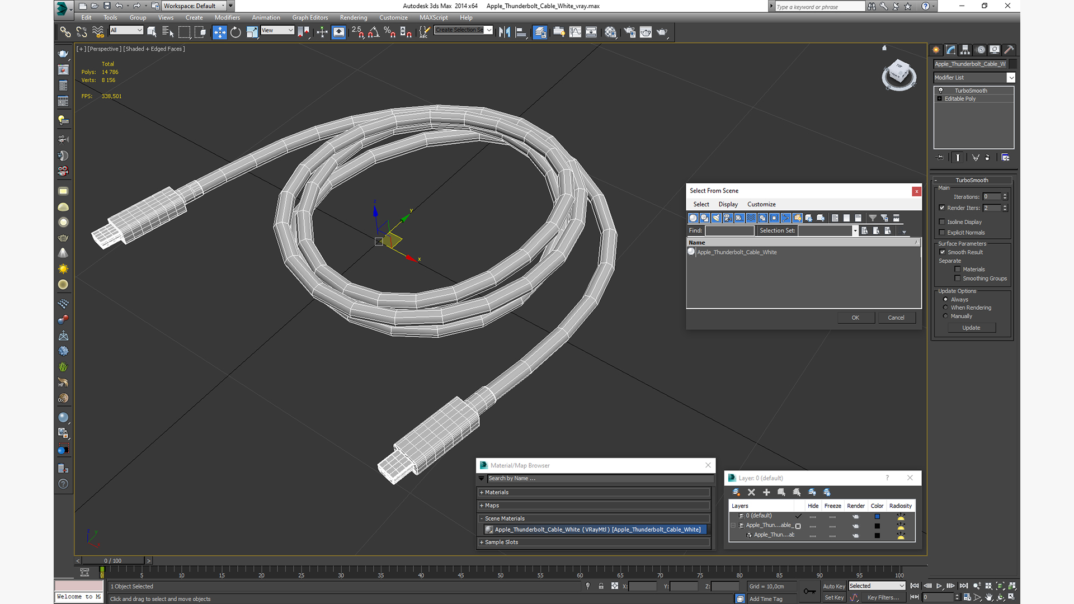
Task: Open the Graph Editors menu
Action: [x=310, y=17]
